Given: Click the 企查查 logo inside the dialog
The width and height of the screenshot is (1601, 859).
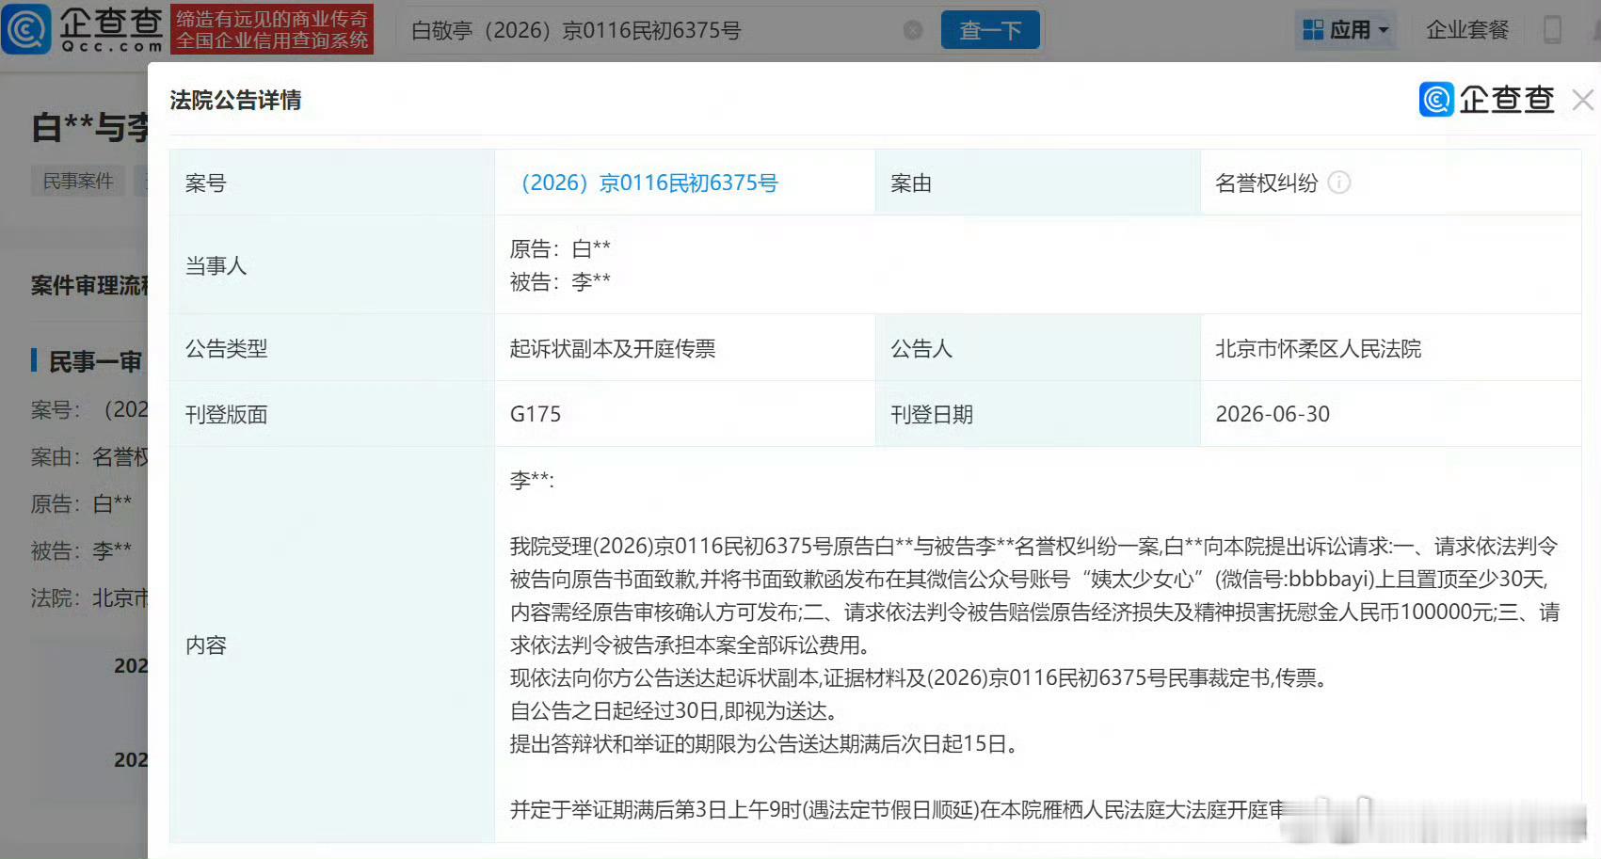Looking at the screenshot, I should point(1487,99).
